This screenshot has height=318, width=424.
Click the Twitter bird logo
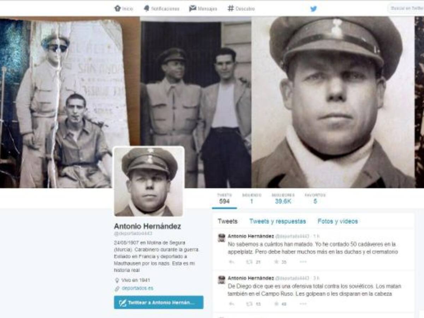313,9
